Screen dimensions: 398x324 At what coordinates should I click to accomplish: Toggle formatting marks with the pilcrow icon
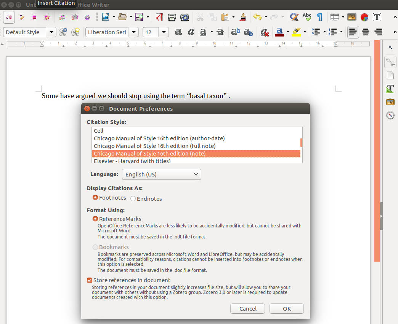coord(319,17)
